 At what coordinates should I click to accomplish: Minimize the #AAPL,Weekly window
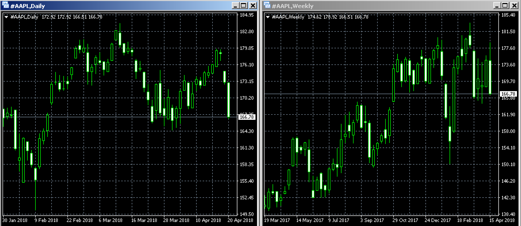point(497,6)
